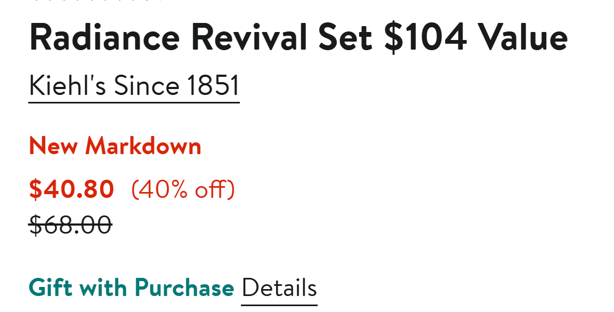Viewport: 614px width, 312px height.
Task: Click the word Markdown in the red label
Action: (x=144, y=146)
